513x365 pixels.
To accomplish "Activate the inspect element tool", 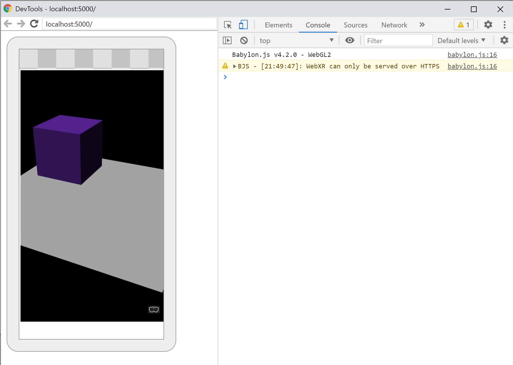I will point(228,25).
